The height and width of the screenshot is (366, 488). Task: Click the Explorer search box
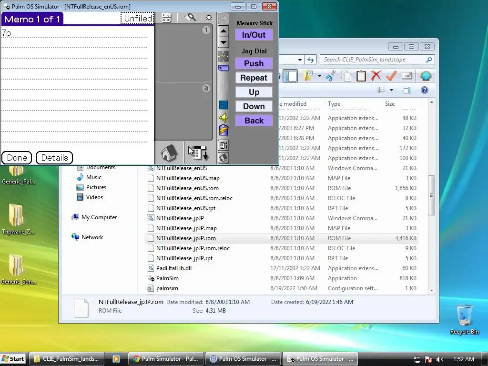pos(377,60)
